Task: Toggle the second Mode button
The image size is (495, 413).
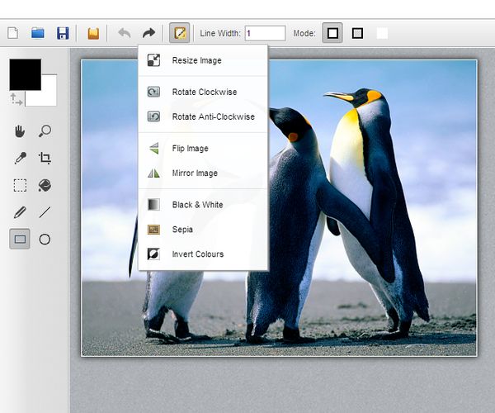Action: click(357, 33)
